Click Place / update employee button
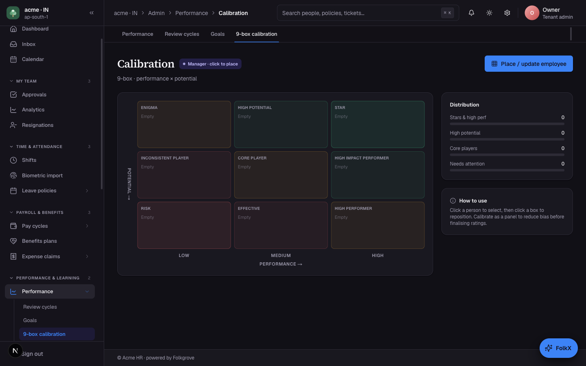 pos(529,64)
